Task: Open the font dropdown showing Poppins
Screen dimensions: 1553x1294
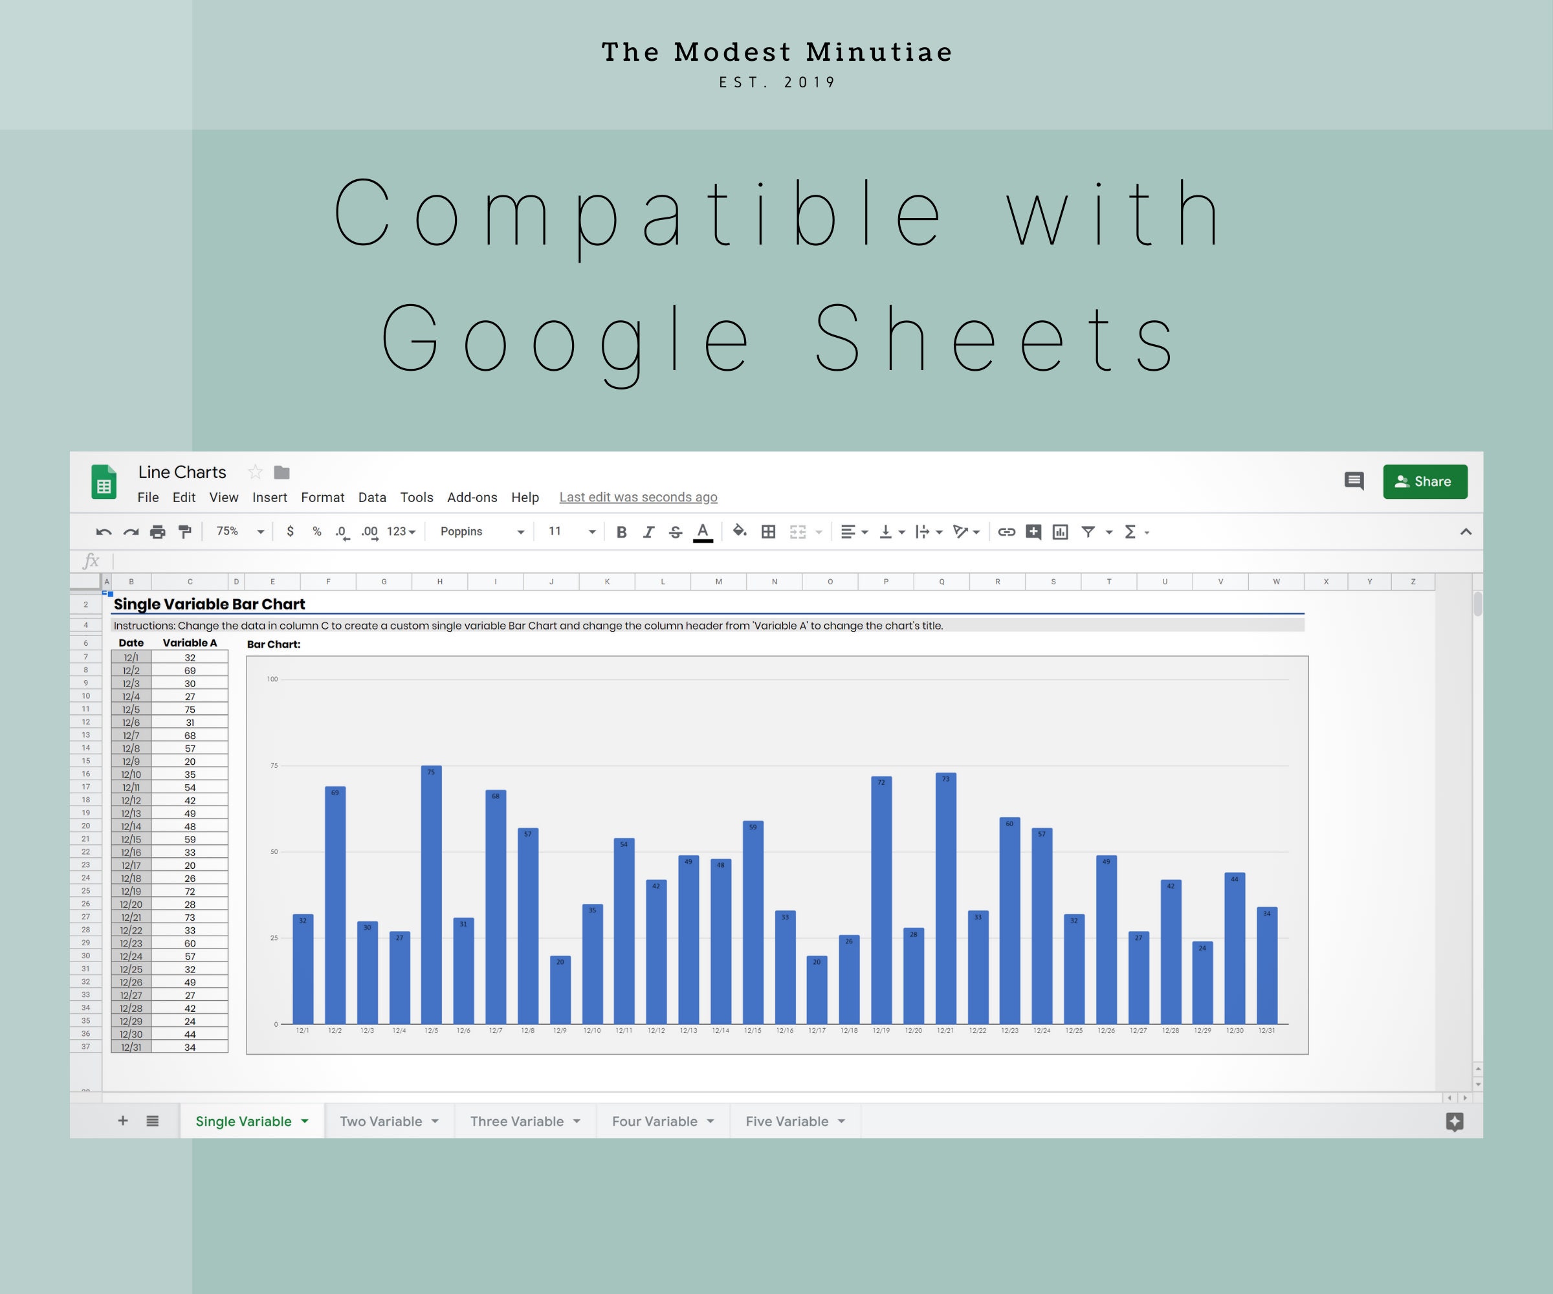Action: point(479,532)
